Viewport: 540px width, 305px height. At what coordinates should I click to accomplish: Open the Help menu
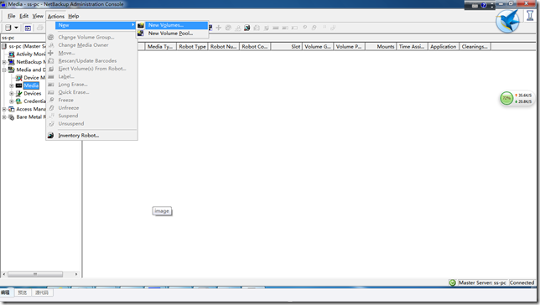coord(73,16)
